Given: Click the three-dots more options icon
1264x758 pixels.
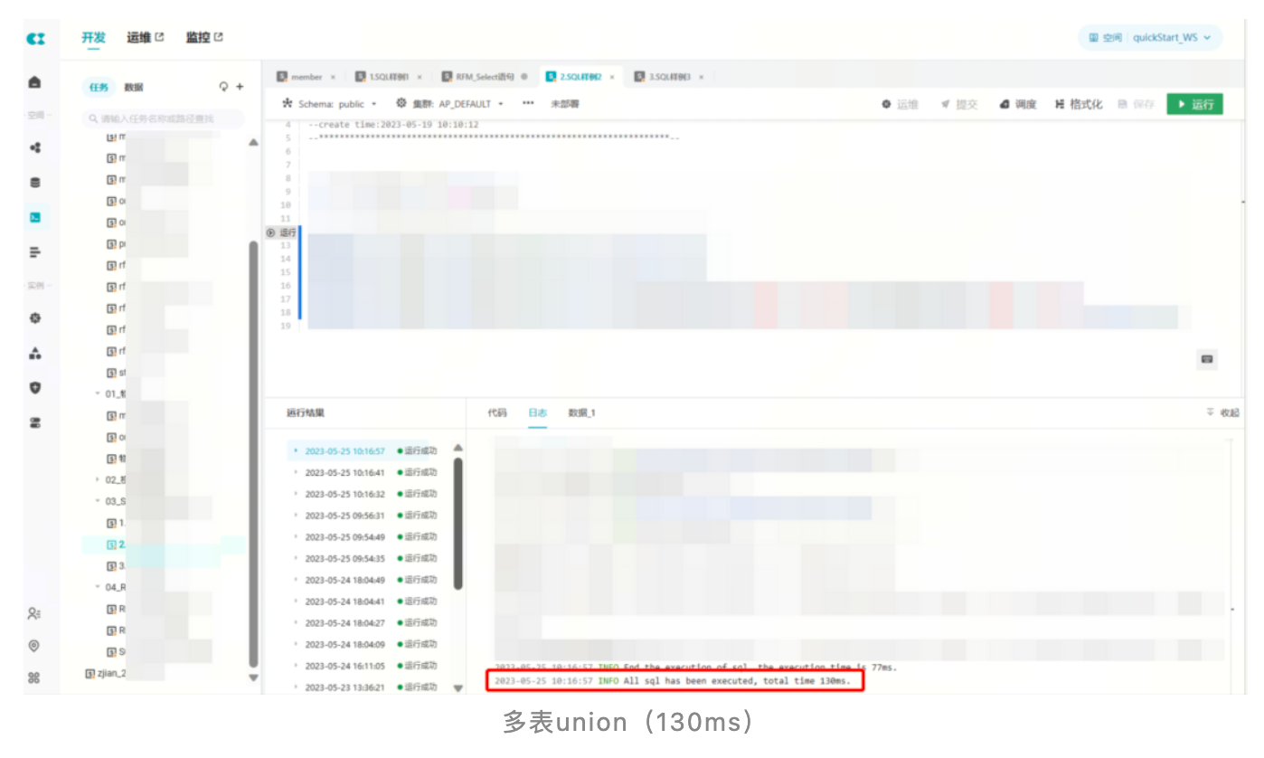Looking at the screenshot, I should tap(528, 103).
